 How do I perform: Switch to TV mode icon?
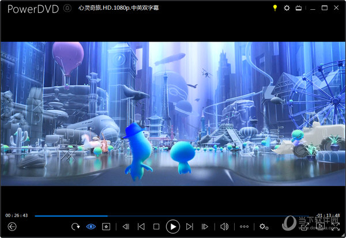coord(299,8)
